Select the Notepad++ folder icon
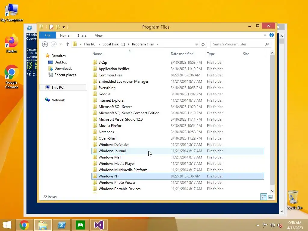The image size is (308, 231). pyautogui.click(x=95, y=132)
